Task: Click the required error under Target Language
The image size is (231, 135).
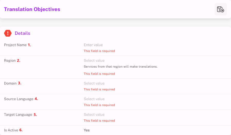Action: click(x=99, y=121)
